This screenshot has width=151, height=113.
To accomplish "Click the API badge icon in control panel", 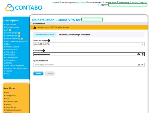I will [x=10, y=30].
